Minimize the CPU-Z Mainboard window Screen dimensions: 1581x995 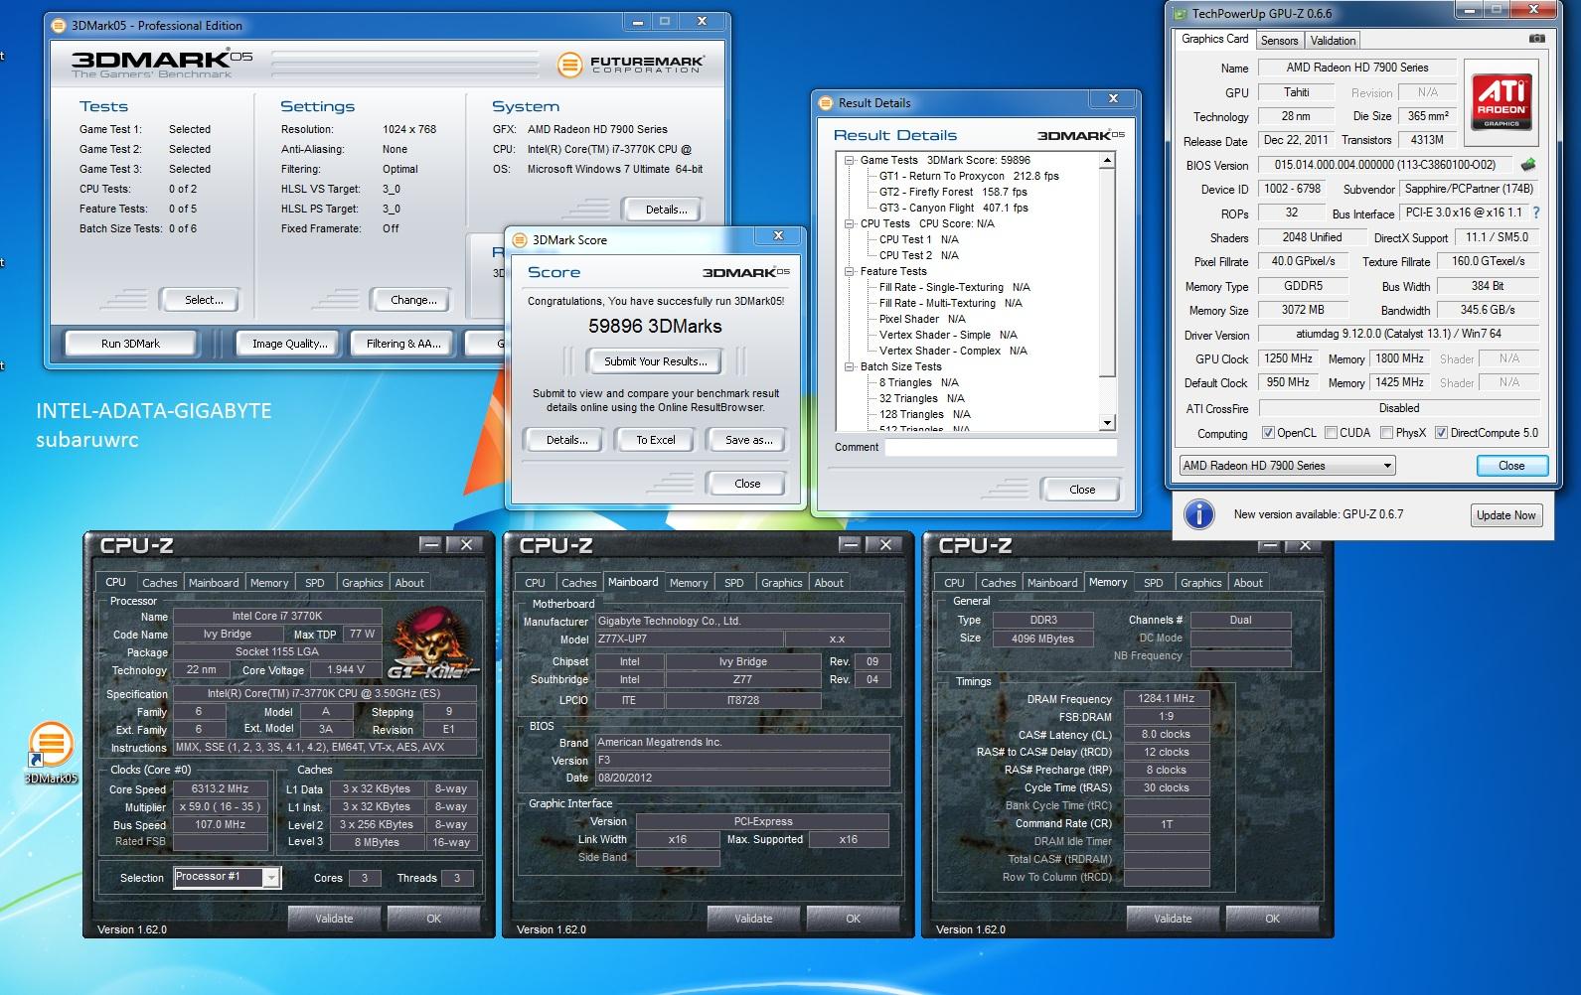pos(850,544)
